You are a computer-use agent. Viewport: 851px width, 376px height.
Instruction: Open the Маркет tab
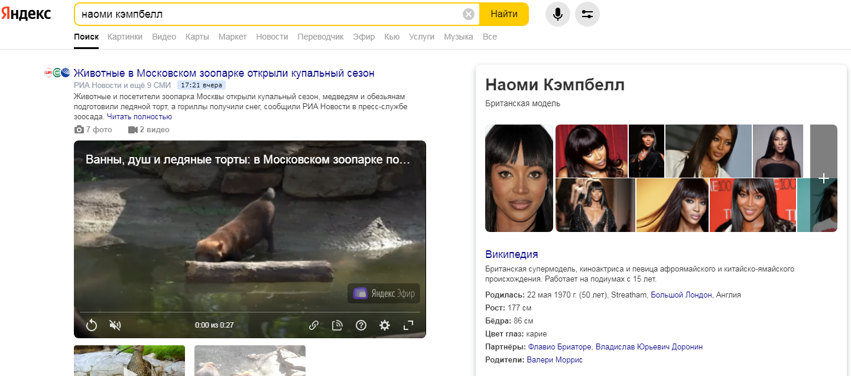point(233,37)
